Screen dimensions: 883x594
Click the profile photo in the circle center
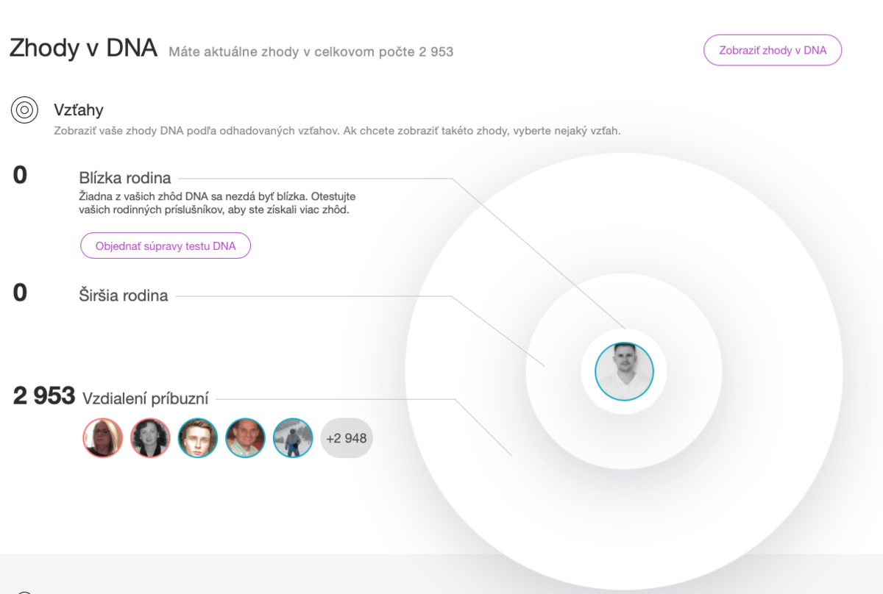624,371
